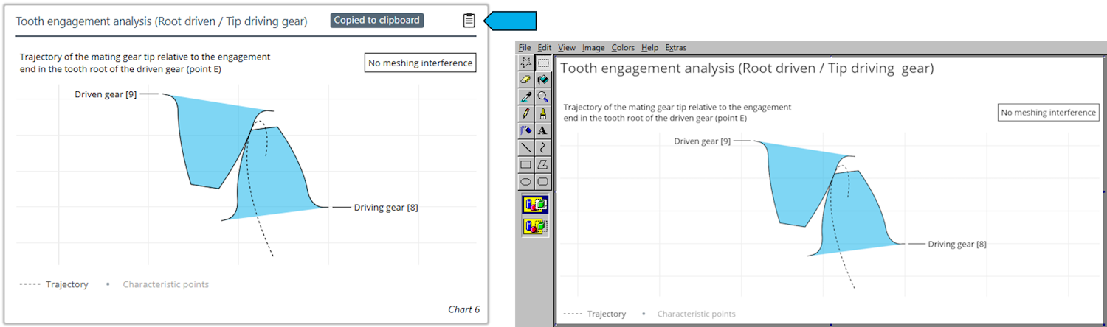Screen dimensions: 1107x327
Task: Activate the Text tool
Action: pyautogui.click(x=543, y=130)
